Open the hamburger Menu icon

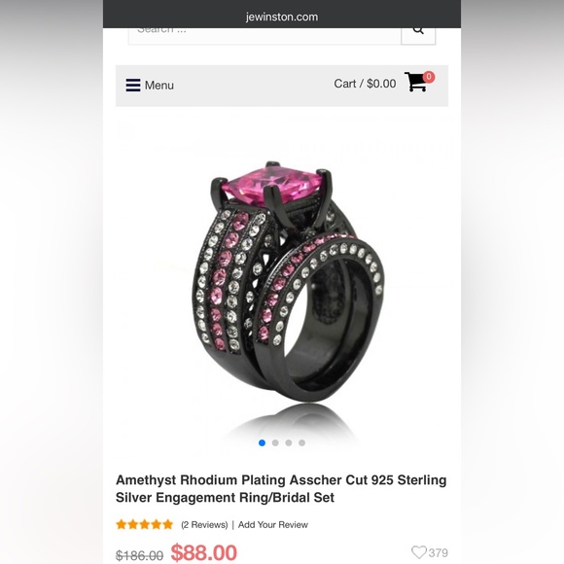click(x=132, y=86)
